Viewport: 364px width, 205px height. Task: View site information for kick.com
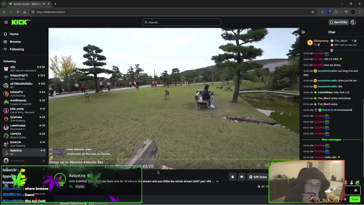point(33,12)
